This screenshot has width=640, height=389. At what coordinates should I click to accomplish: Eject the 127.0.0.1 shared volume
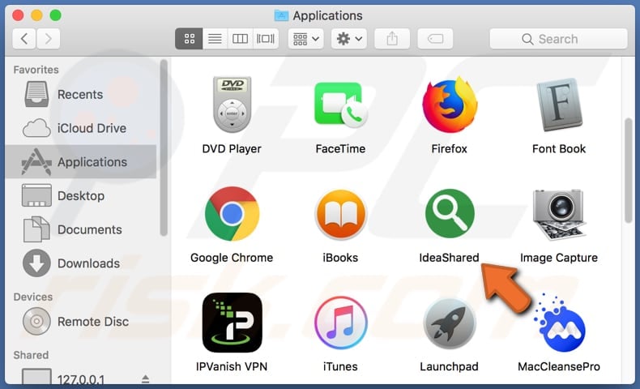click(145, 379)
